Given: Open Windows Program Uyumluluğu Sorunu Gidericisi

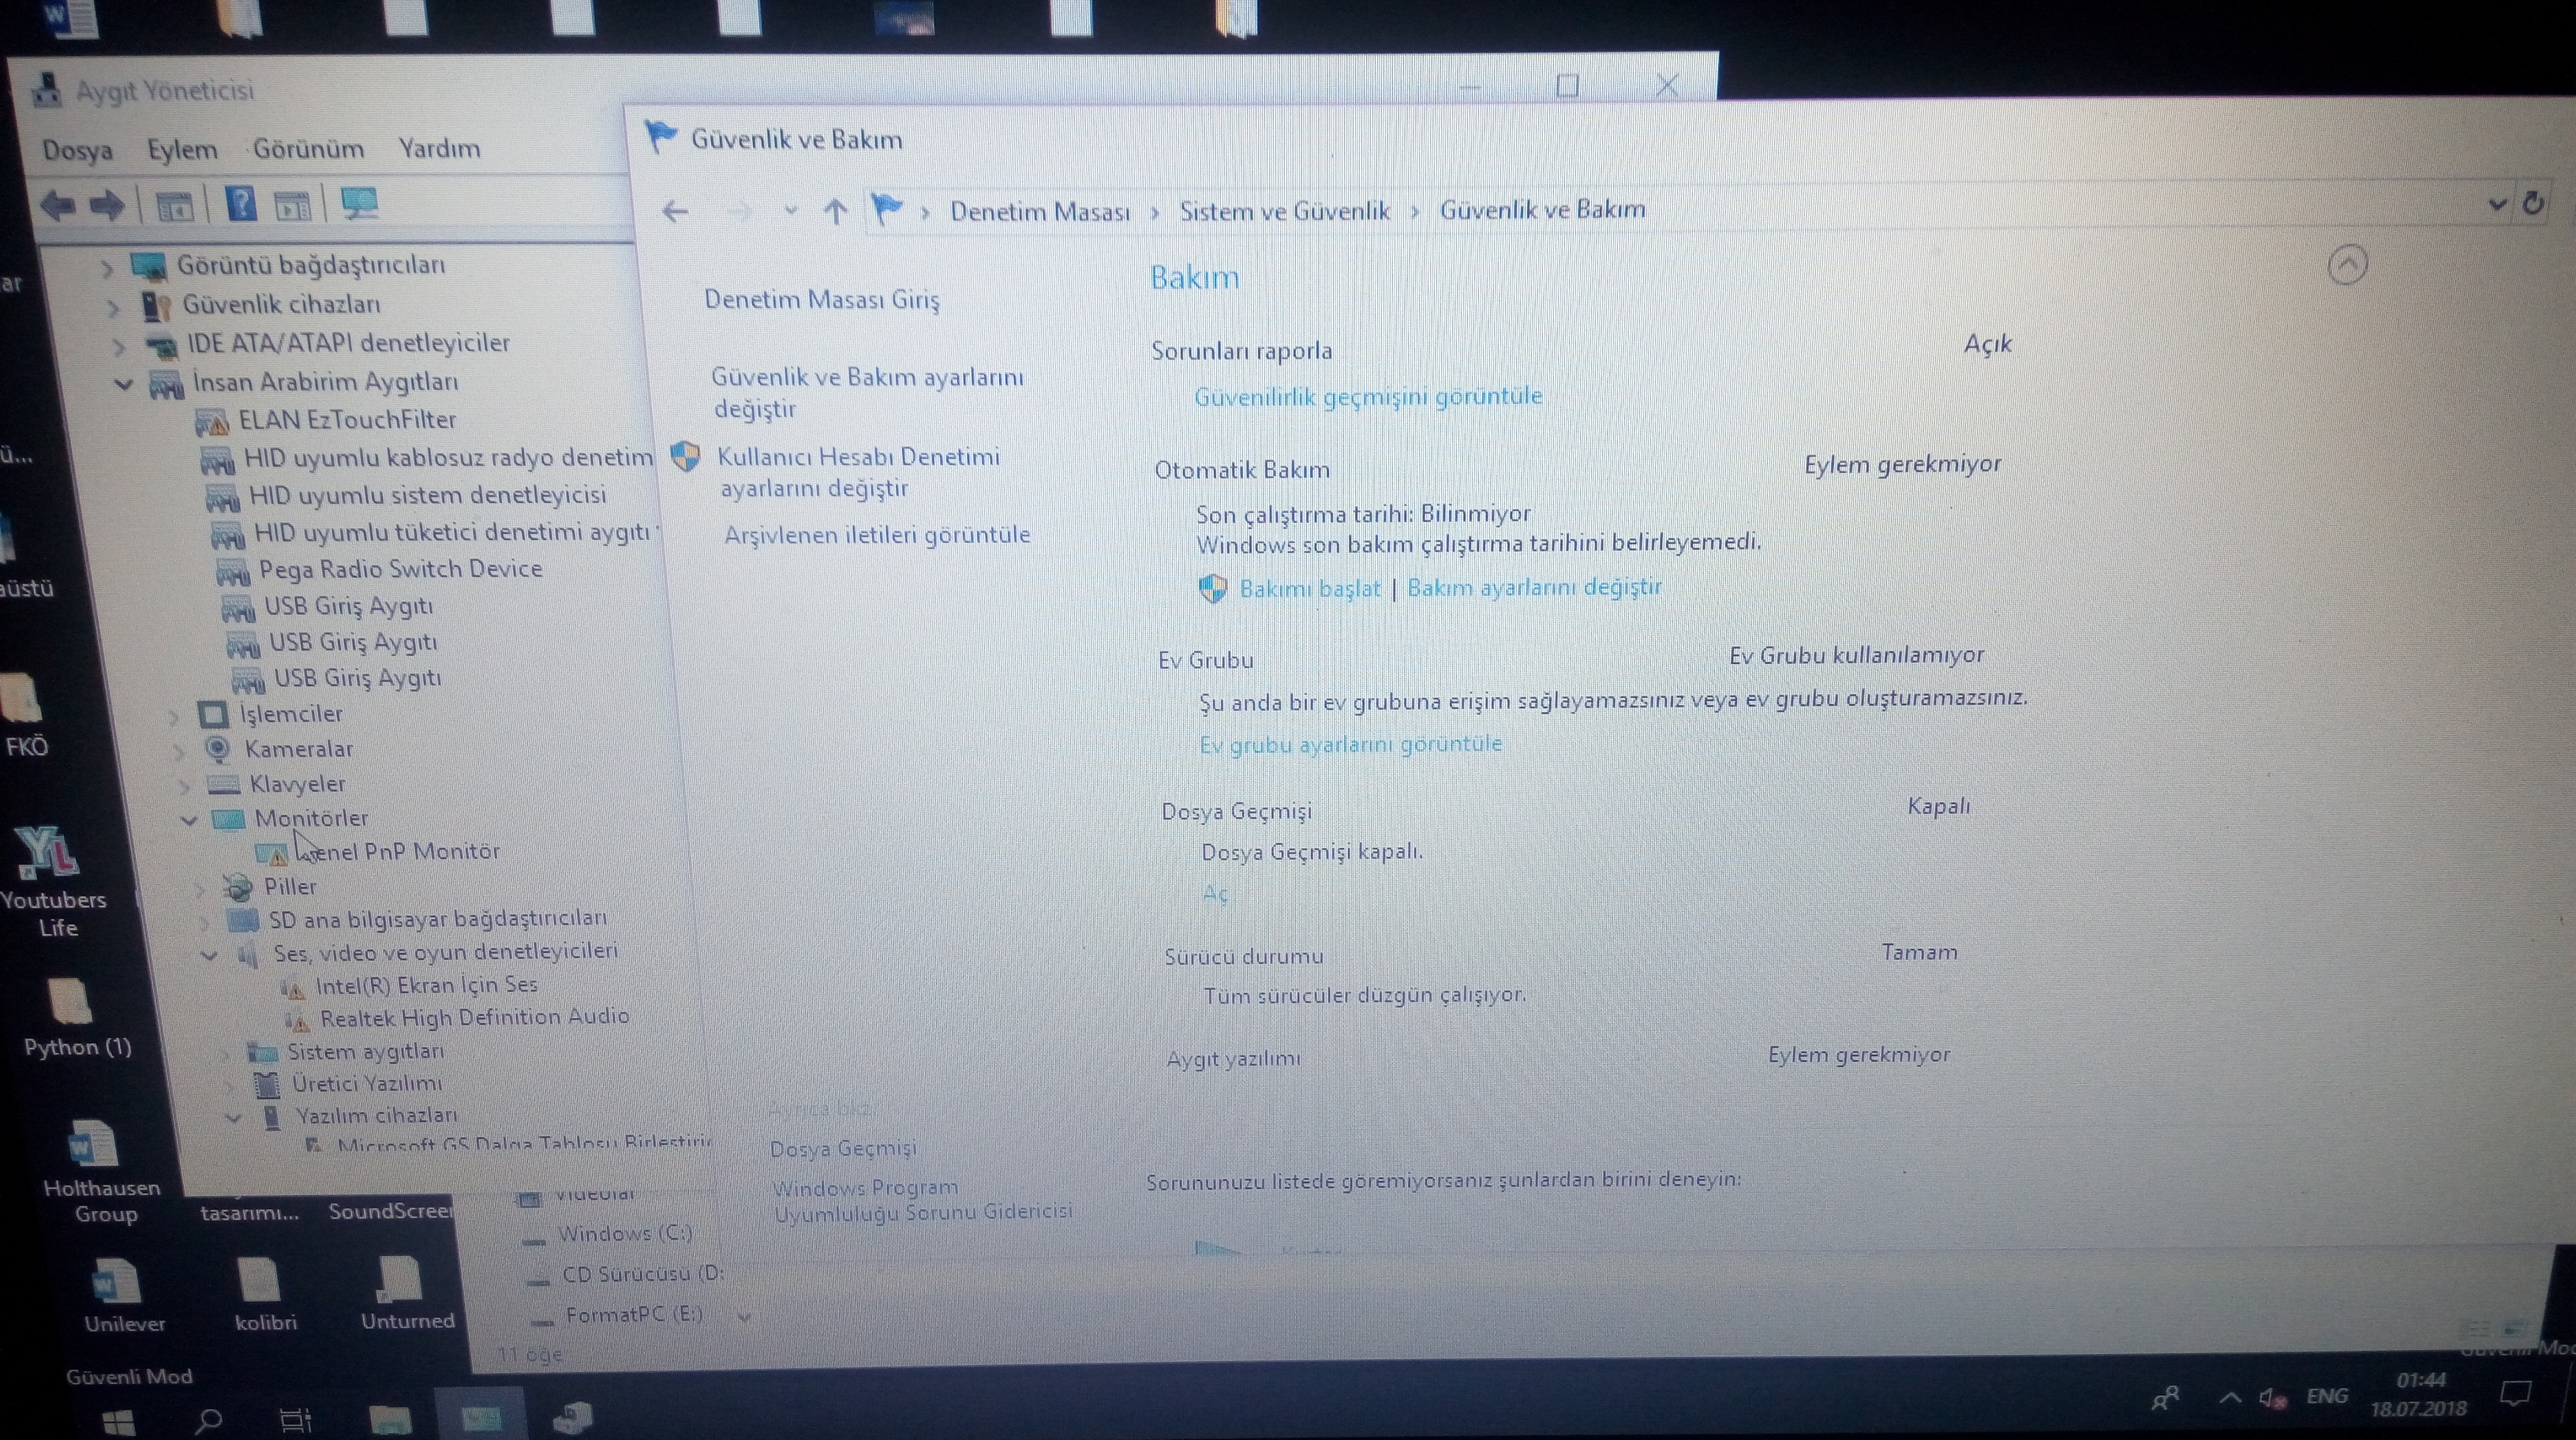Looking at the screenshot, I should [x=922, y=1200].
